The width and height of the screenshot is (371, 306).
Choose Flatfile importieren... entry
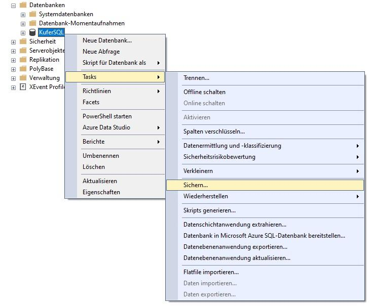coord(265,272)
